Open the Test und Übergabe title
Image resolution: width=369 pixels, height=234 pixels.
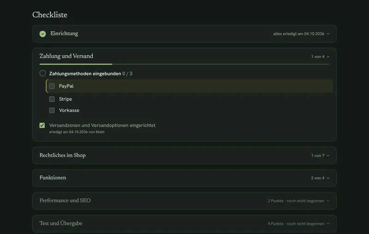(x=61, y=223)
